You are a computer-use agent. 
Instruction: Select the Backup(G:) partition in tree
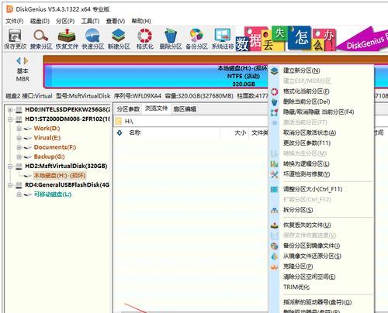tap(49, 156)
